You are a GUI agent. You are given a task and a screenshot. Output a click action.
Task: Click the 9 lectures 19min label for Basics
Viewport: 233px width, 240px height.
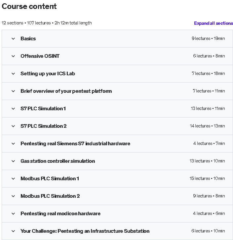point(208,39)
